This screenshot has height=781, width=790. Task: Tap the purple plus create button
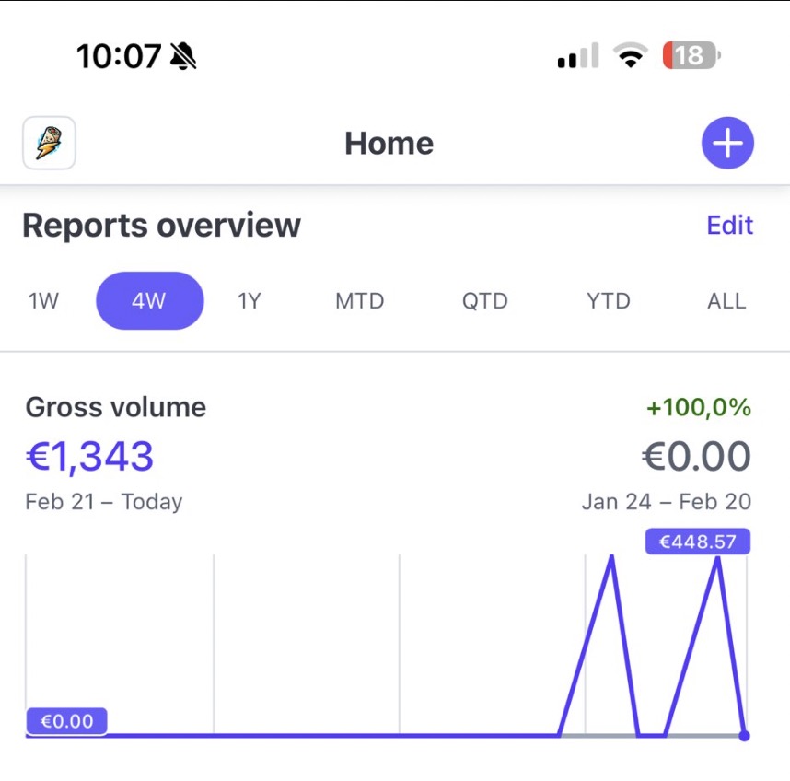[727, 144]
